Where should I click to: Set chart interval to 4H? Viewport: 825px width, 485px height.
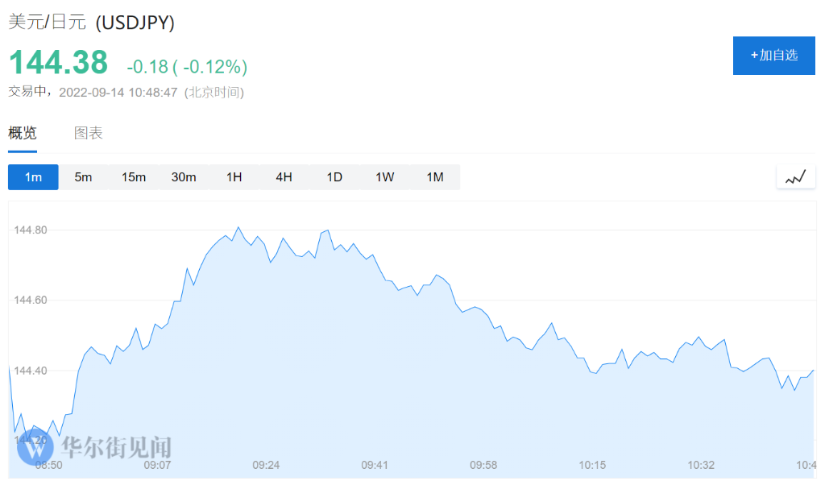coord(284,177)
